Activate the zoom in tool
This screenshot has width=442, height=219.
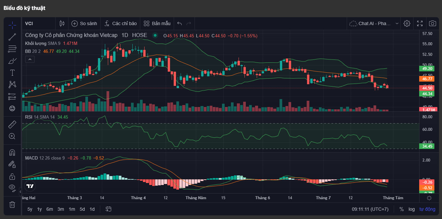click(x=12, y=136)
